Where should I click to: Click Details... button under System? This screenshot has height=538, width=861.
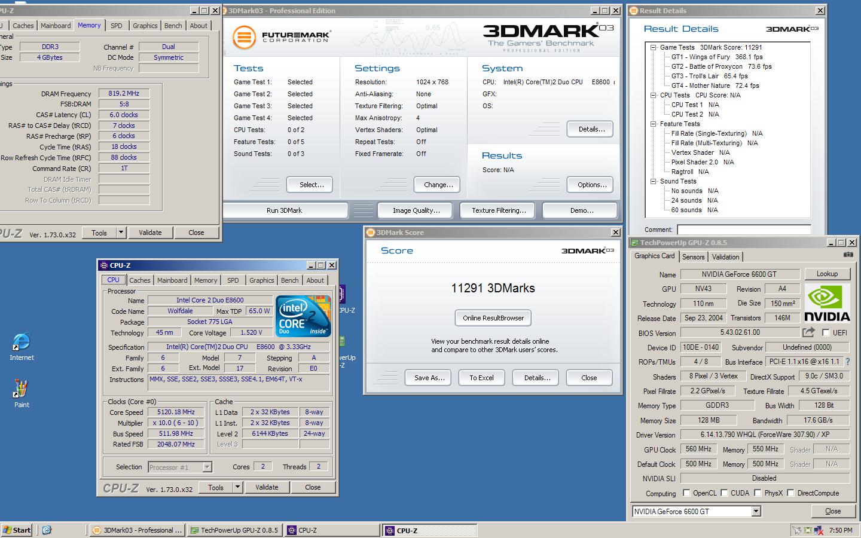(591, 129)
